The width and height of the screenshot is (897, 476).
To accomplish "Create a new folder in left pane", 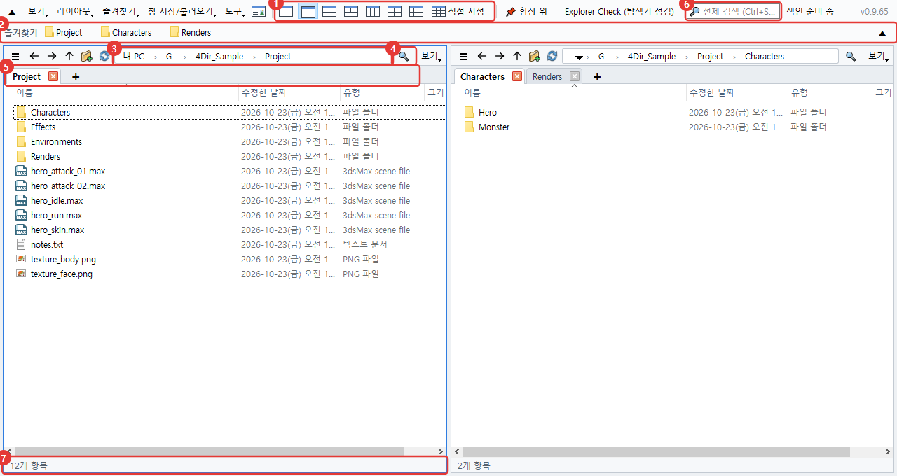I will pos(87,56).
